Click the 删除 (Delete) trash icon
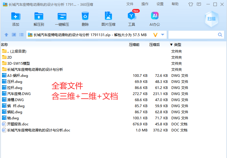 [85, 19]
